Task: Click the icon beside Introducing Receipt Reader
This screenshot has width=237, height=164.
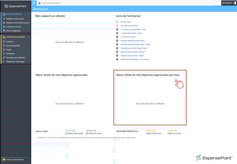Action: [117, 59]
